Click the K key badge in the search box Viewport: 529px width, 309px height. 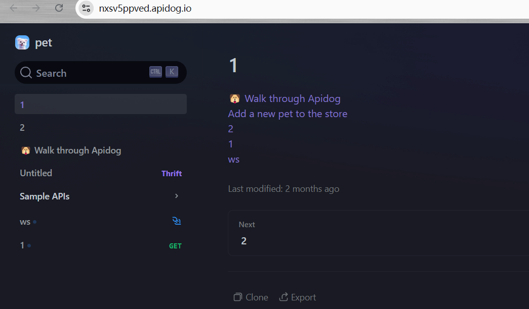[172, 72]
